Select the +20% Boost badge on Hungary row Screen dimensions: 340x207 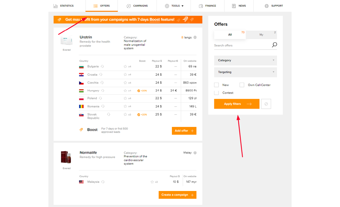[x=141, y=90]
